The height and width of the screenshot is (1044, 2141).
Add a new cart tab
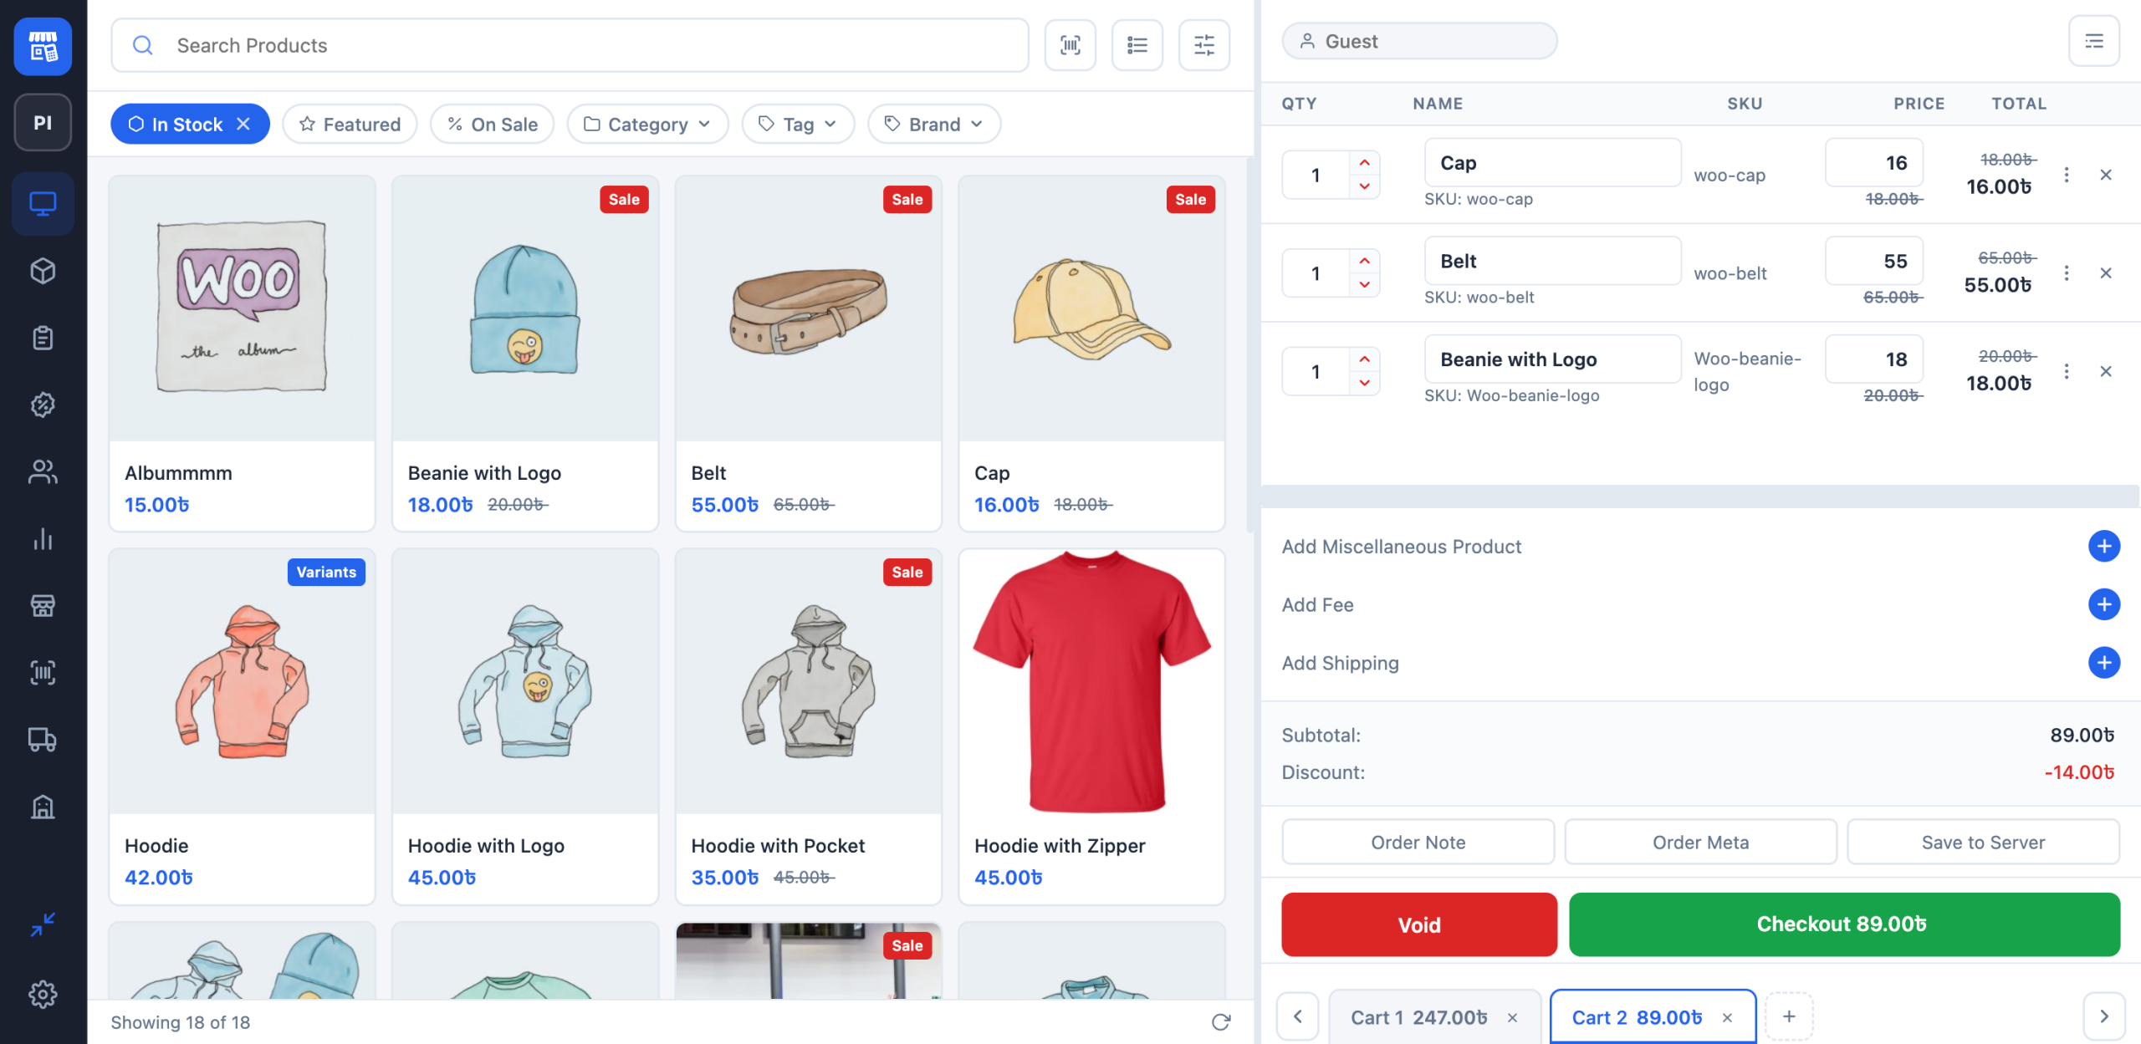point(1789,1016)
